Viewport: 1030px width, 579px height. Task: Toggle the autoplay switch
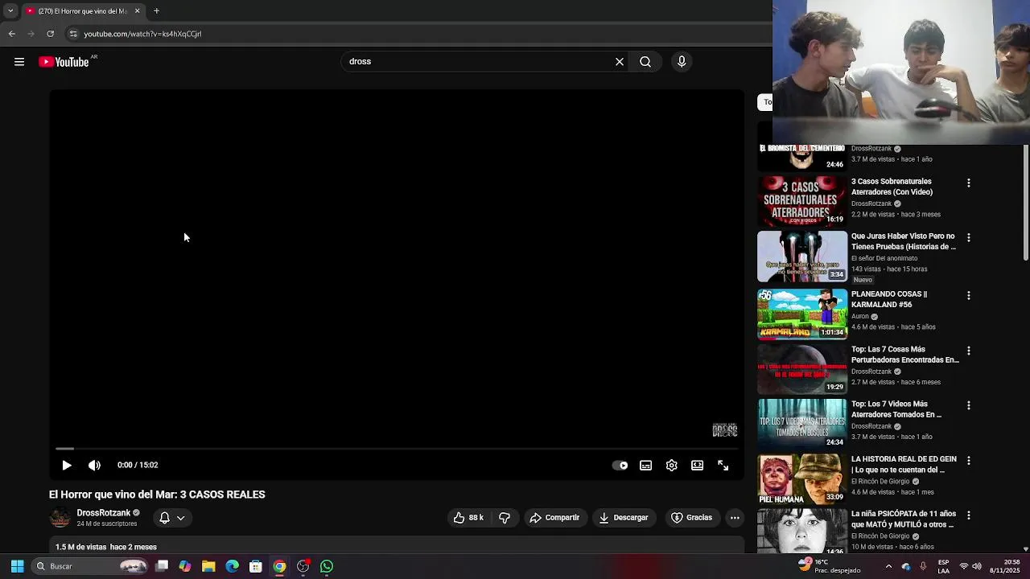pos(620,465)
